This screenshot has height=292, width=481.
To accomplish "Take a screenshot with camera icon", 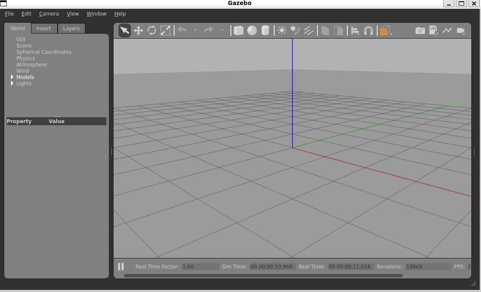I will [420, 31].
